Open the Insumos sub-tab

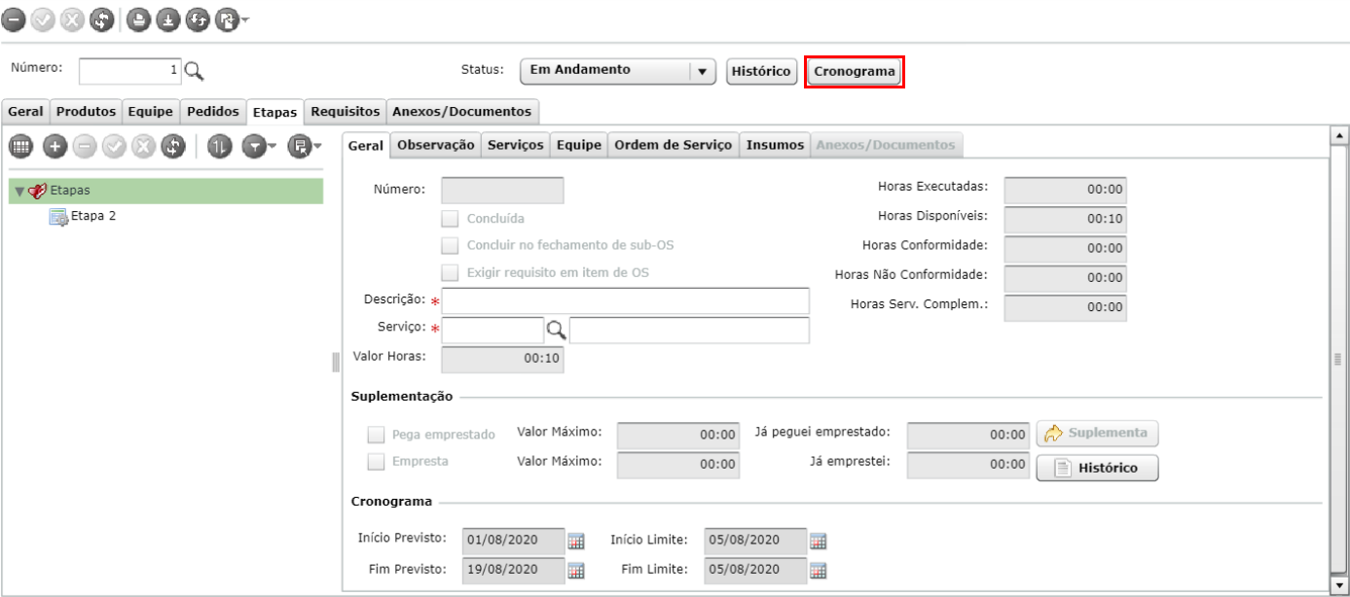[x=775, y=144]
